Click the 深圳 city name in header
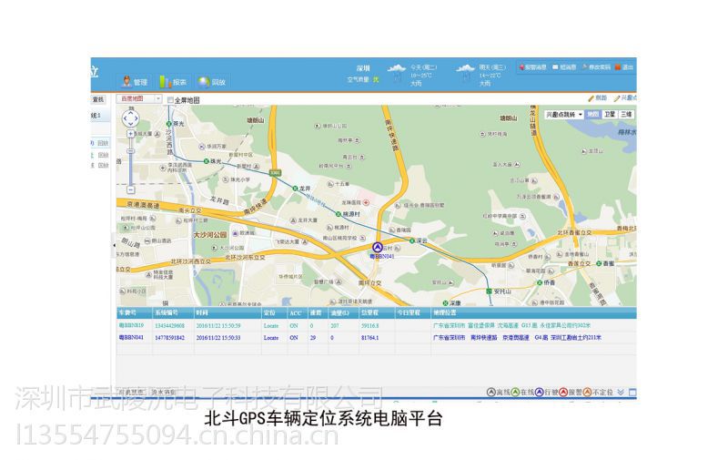 pyautogui.click(x=363, y=68)
